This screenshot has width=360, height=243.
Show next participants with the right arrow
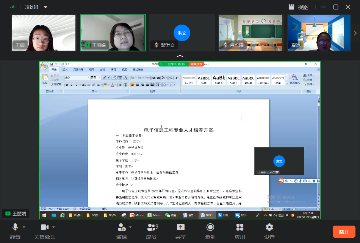point(355,33)
